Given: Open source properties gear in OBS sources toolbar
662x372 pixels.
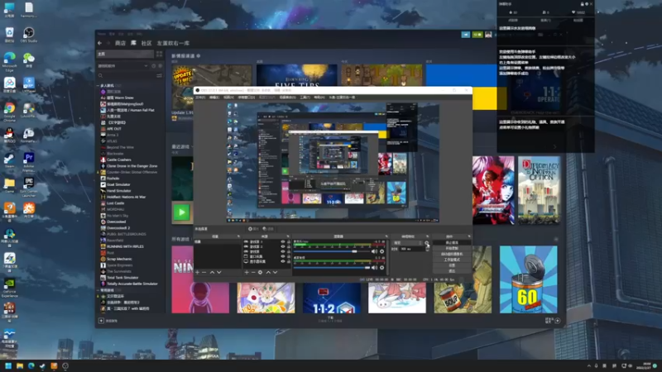Looking at the screenshot, I should (261, 273).
